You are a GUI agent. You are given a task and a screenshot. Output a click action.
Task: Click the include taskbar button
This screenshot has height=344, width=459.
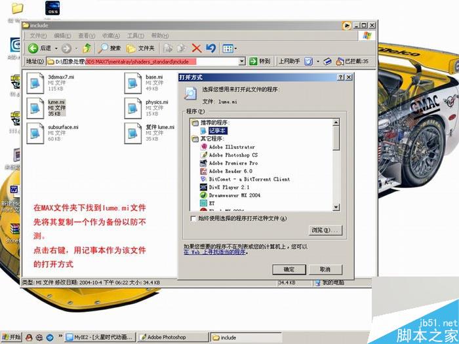(x=246, y=337)
